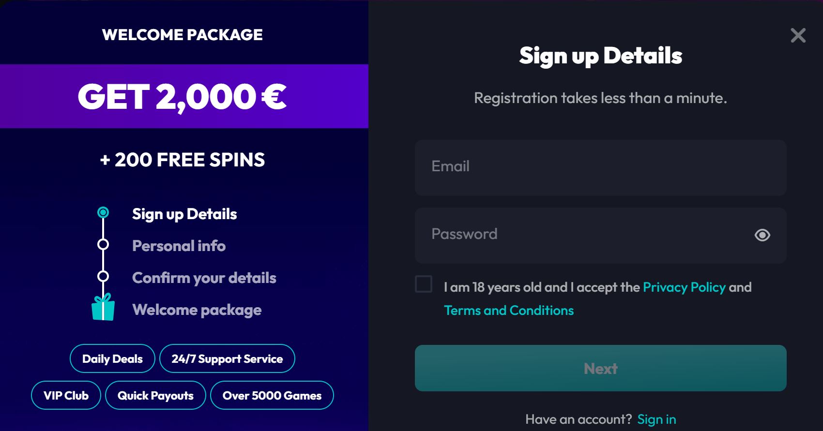Image resolution: width=823 pixels, height=431 pixels.
Task: Open the Privacy Policy link
Action: (x=684, y=287)
